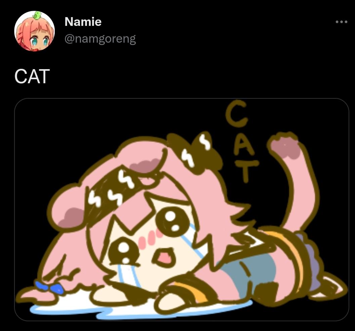Viewport: 355px width, 331px height.
Task: Open Namie's round profile avatar
Action: click(x=34, y=31)
